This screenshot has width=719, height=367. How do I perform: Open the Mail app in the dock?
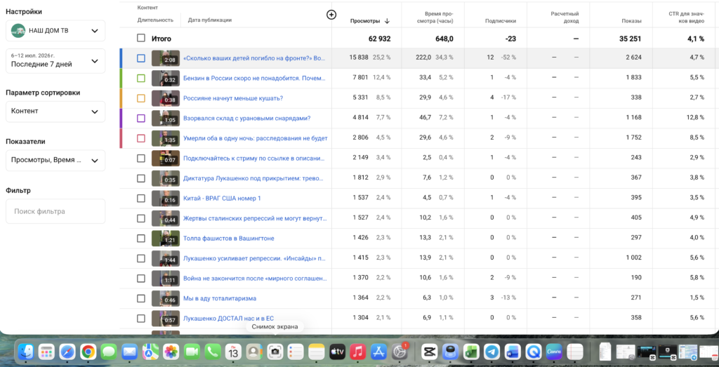130,352
